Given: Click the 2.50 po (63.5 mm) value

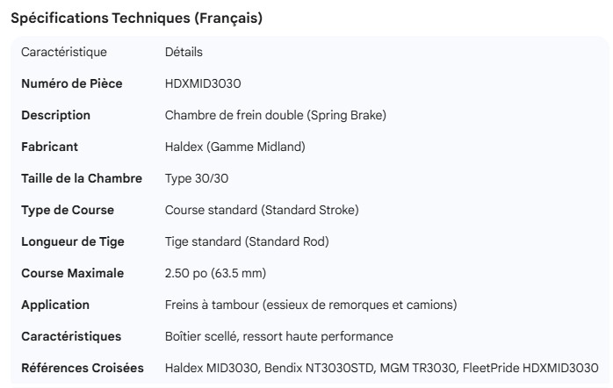Looking at the screenshot, I should point(216,273).
